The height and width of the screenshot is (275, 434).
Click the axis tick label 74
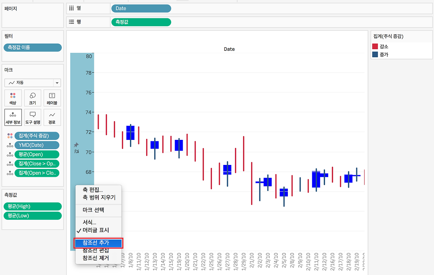pyautogui.click(x=89, y=112)
